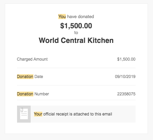Click the Charged Amount label
The image size is (153, 140).
pos(32,59)
